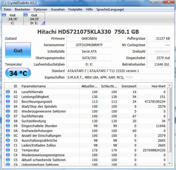The width and height of the screenshot is (176, 170).
Task: Click status orb for Eingeschaltete Stunden row
Action: 8,126
